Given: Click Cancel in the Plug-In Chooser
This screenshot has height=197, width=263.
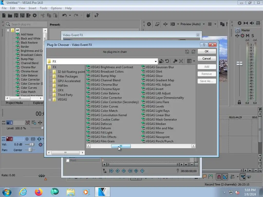Looking at the screenshot, I should click(207, 58).
